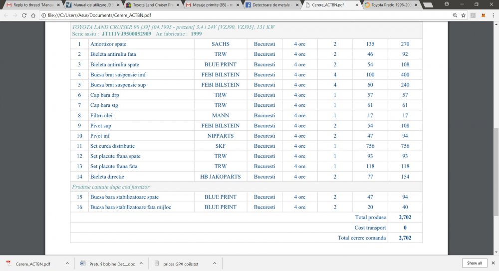Open the Chrome profile icon in title bar
Screen dimensions: 499x271
pyautogui.click(x=447, y=4)
